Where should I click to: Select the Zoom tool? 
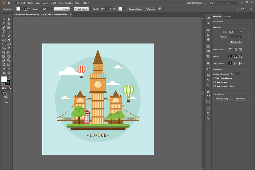point(9,73)
